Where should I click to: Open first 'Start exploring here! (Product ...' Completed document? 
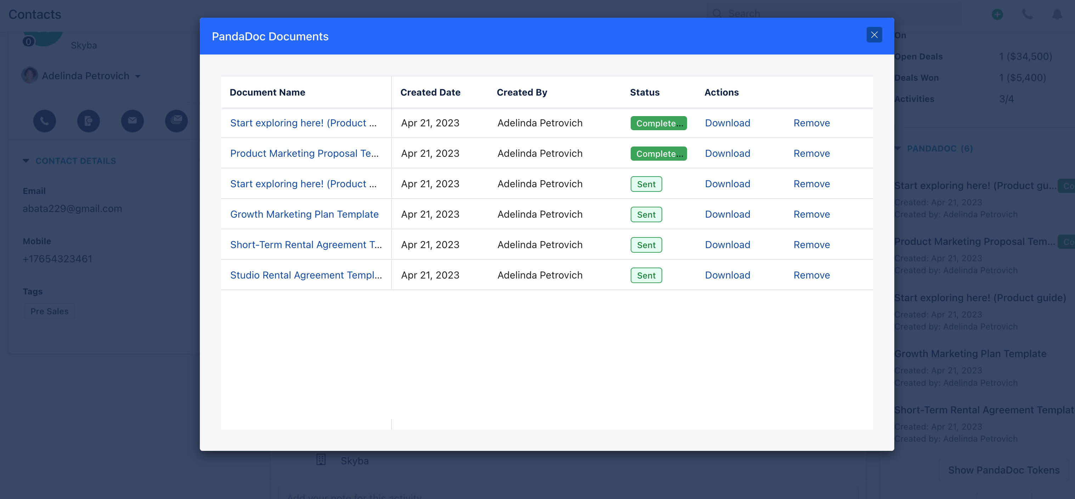pos(303,123)
